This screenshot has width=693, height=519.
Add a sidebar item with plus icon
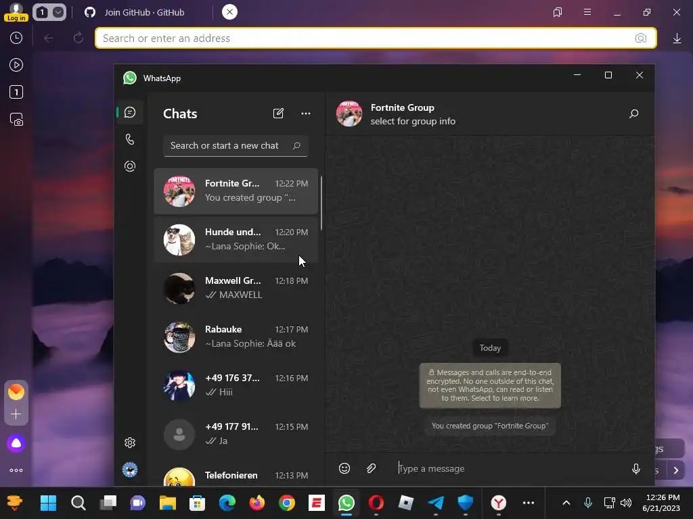point(16,414)
